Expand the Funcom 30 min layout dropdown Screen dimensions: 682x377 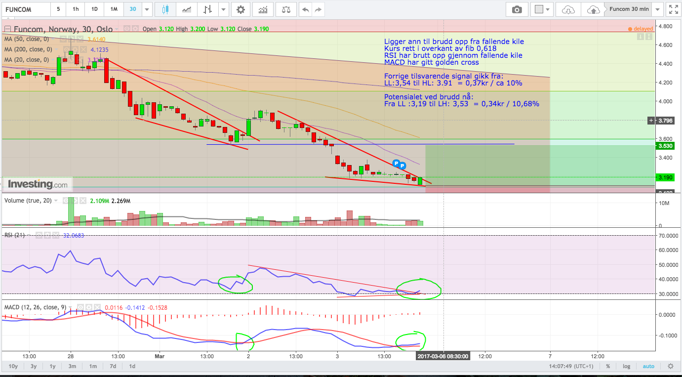[657, 9]
